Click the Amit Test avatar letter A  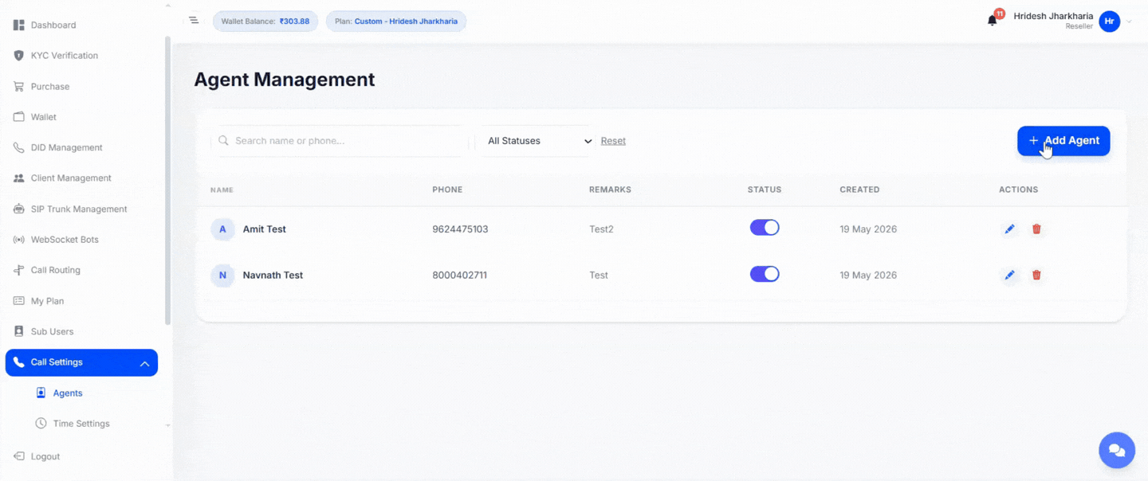(x=222, y=229)
